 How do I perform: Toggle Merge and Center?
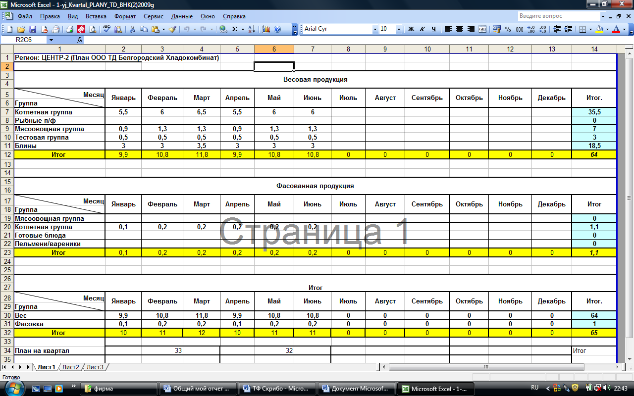[x=483, y=29]
